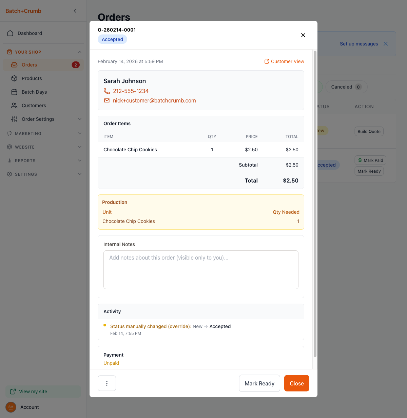Expand the Marketing section
The width and height of the screenshot is (407, 418).
[80, 133]
